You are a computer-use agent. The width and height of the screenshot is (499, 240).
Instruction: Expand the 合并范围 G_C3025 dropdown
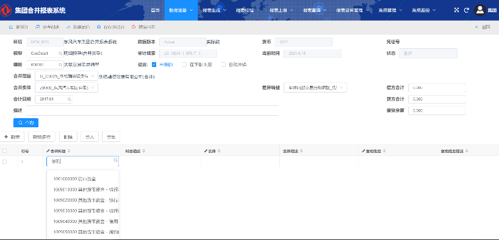click(x=66, y=76)
